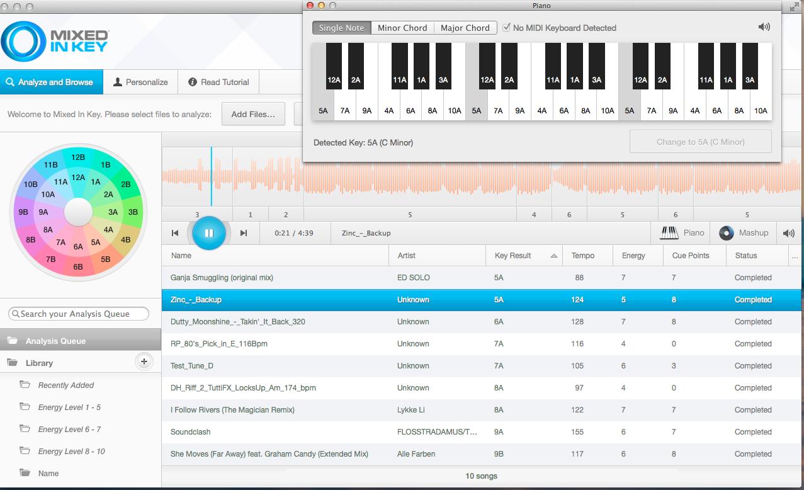
Task: Switch piano mode to Minor Chord
Action: [x=402, y=28]
